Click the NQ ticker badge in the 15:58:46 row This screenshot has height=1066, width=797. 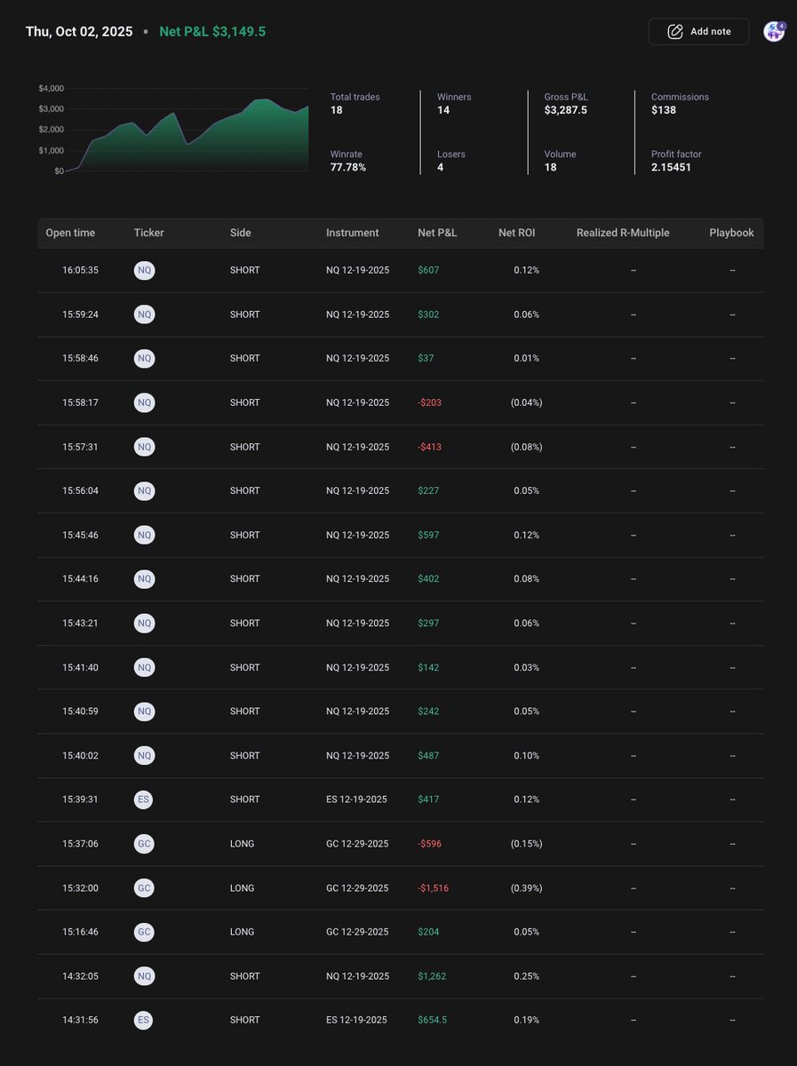coord(145,358)
